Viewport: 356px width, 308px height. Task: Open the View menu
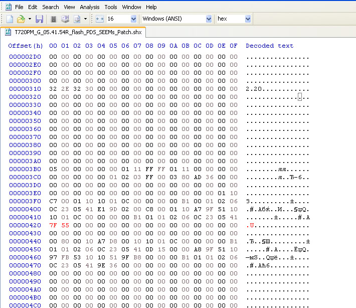69,7
